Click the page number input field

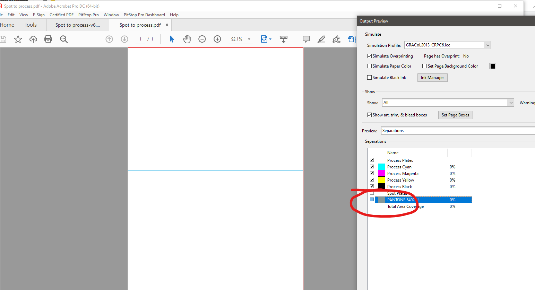140,39
